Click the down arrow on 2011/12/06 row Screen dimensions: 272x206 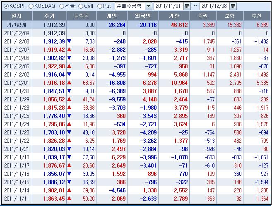69,57
